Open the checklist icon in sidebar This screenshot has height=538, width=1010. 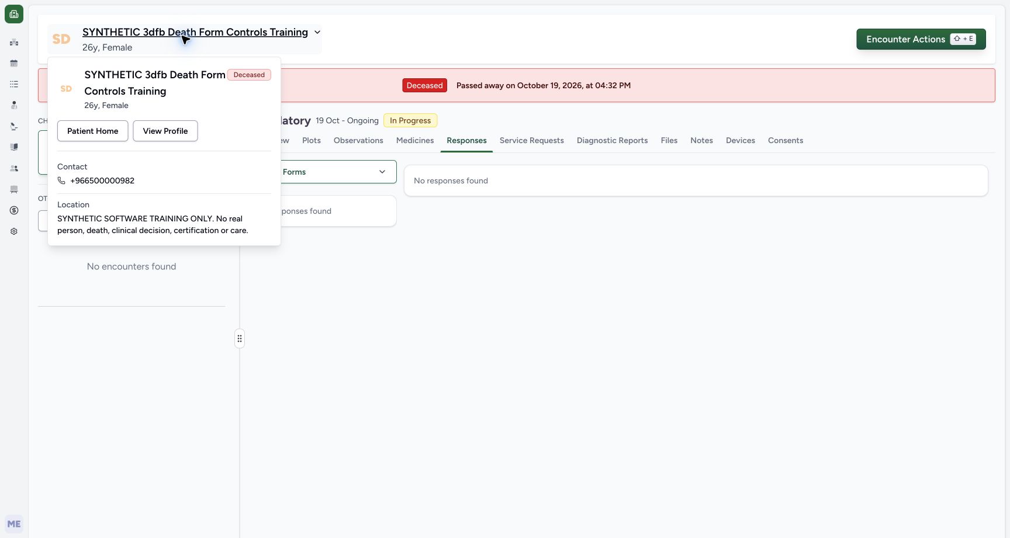(x=14, y=84)
